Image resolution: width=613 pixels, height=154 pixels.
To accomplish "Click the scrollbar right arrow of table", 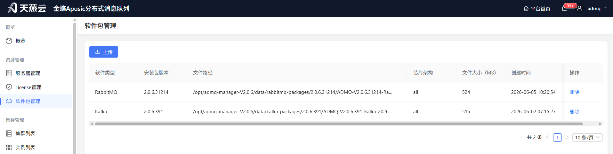I will pos(600,124).
